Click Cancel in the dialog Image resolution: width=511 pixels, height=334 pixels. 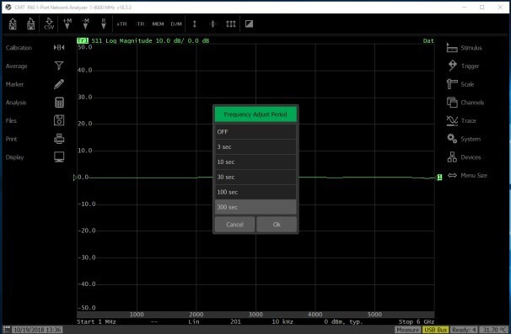pyautogui.click(x=234, y=225)
